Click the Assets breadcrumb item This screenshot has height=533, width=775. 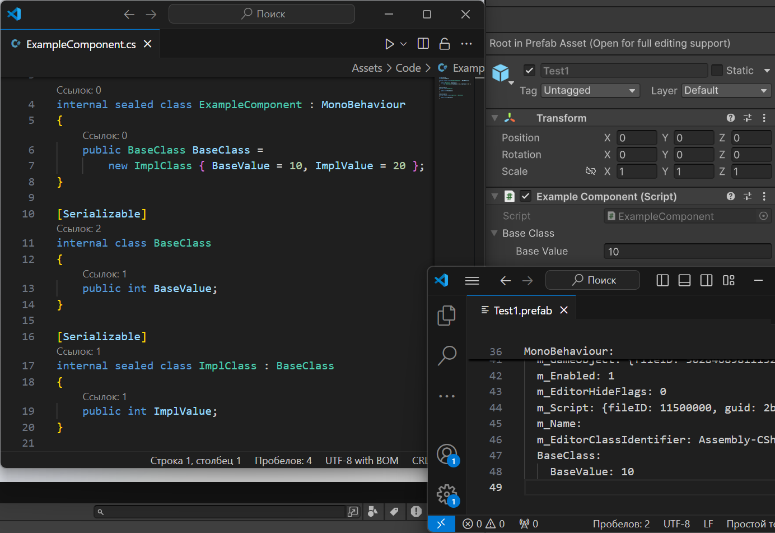pos(367,68)
